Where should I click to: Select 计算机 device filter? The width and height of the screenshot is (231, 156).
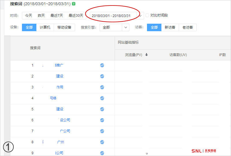(45, 27)
